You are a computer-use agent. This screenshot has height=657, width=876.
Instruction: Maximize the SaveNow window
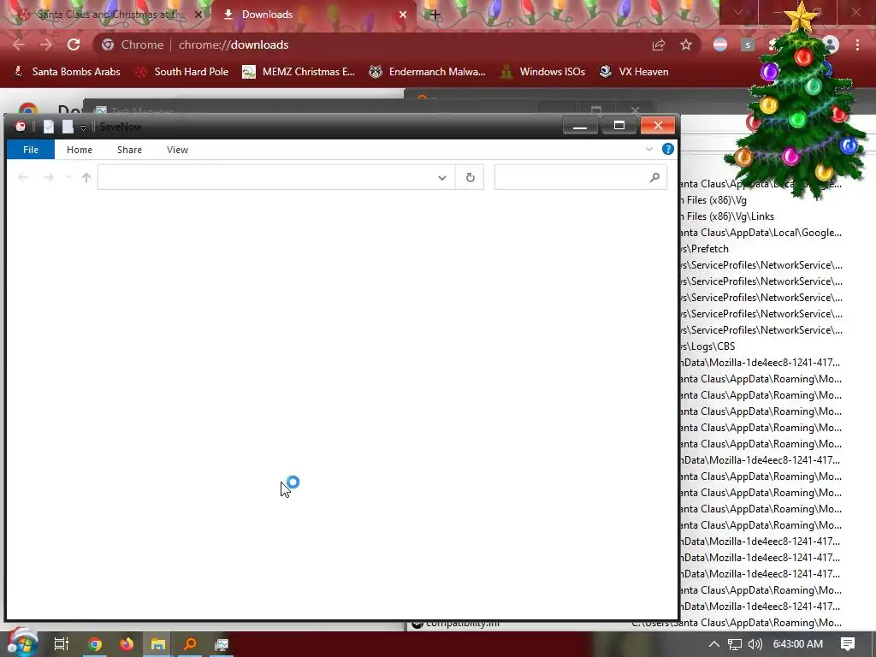click(x=619, y=126)
